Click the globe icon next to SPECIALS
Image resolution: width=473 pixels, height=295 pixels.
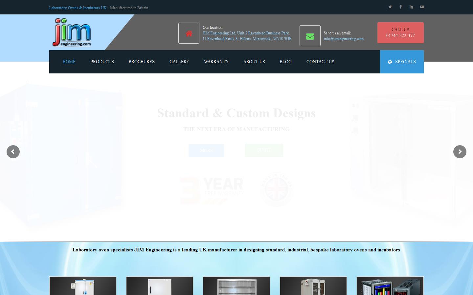(390, 62)
